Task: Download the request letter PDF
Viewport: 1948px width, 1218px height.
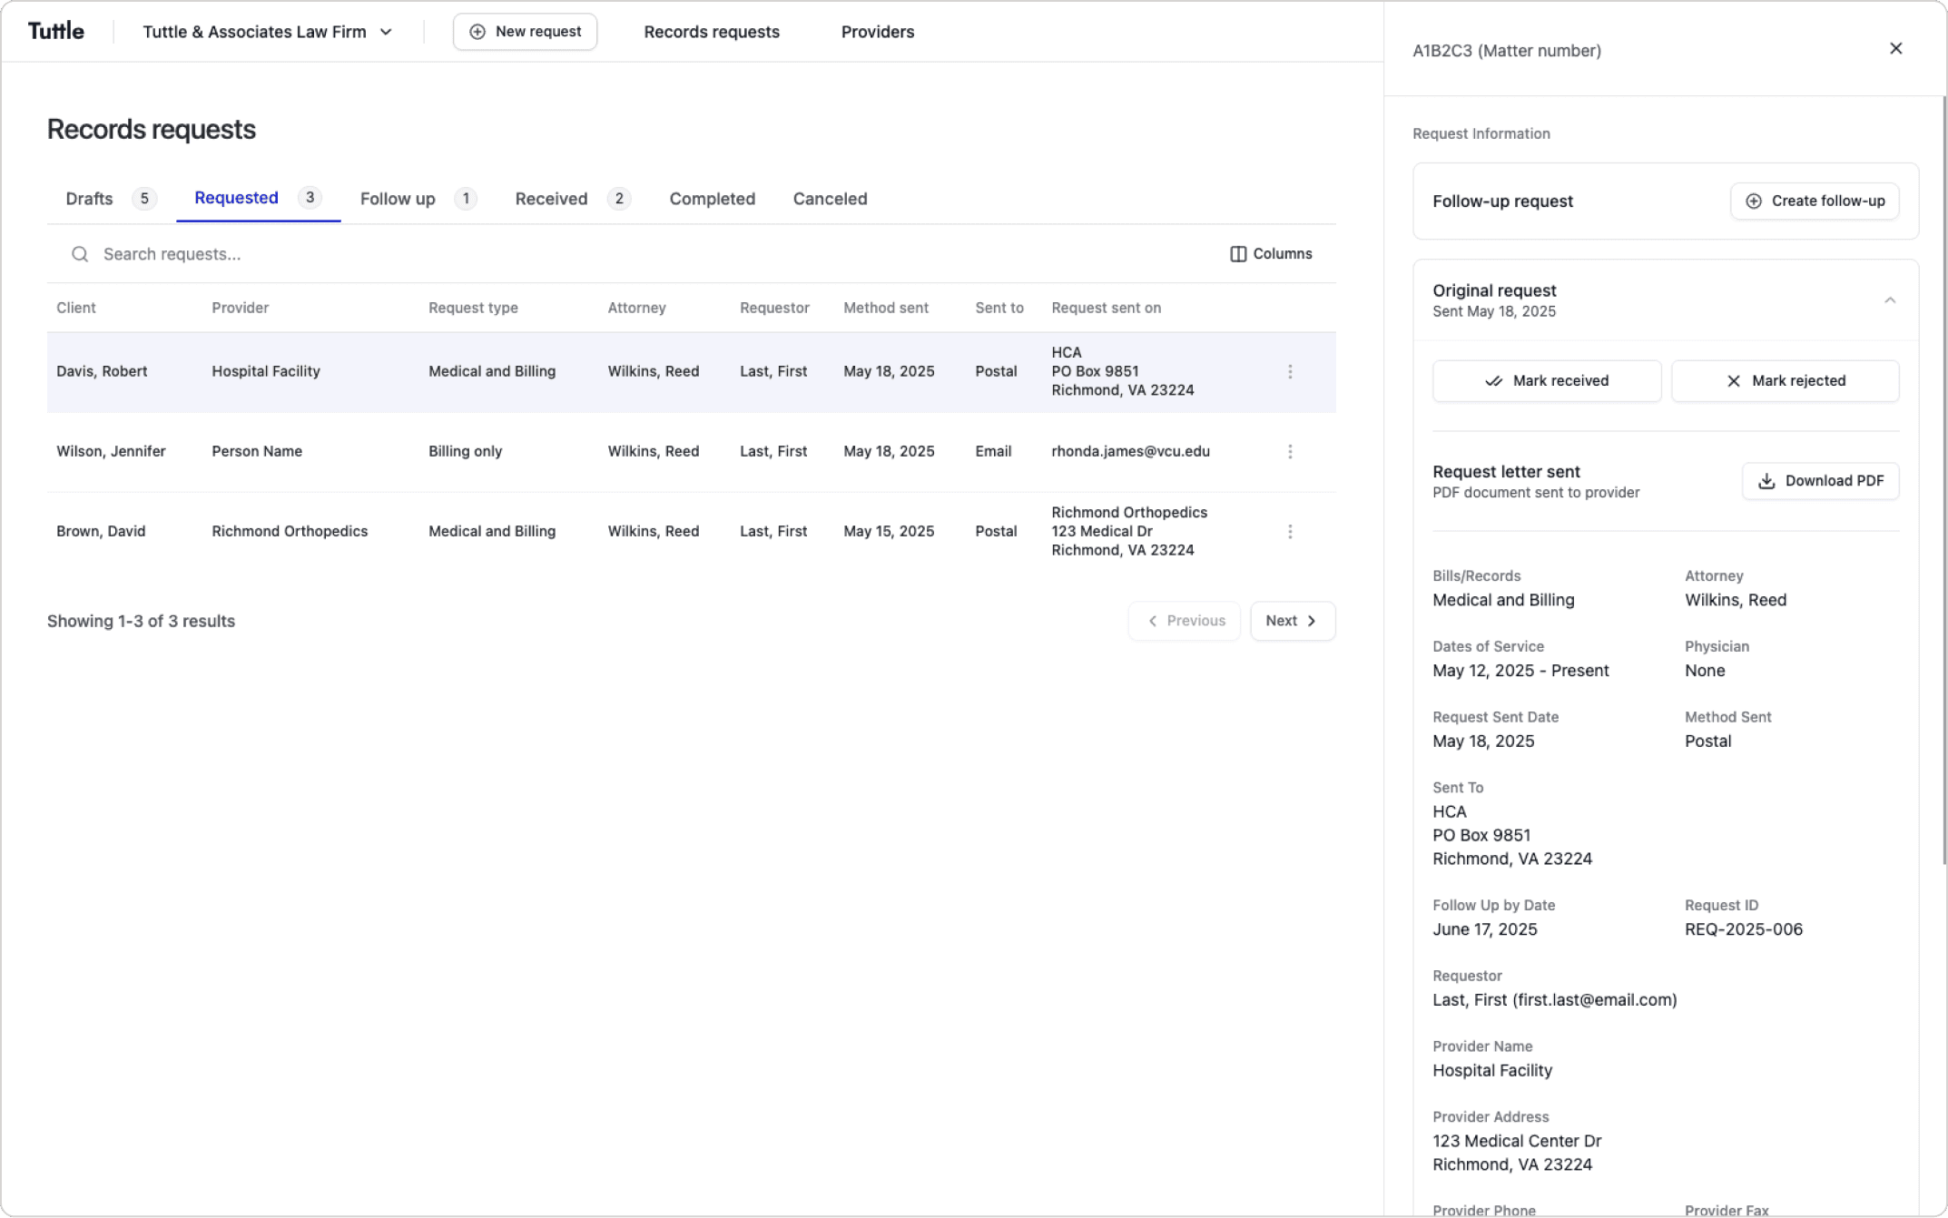Action: (1820, 481)
